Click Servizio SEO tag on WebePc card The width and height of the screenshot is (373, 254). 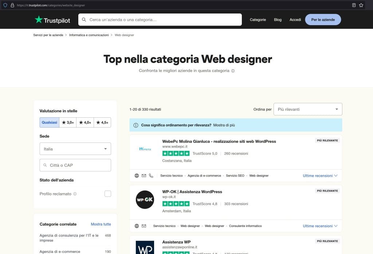point(235,176)
